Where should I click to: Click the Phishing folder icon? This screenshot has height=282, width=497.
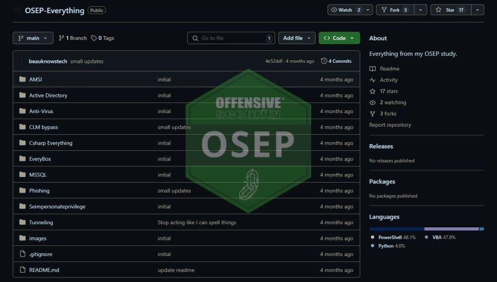22,190
